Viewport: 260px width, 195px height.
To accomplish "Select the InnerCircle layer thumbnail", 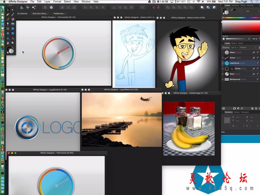I will click(227, 63).
